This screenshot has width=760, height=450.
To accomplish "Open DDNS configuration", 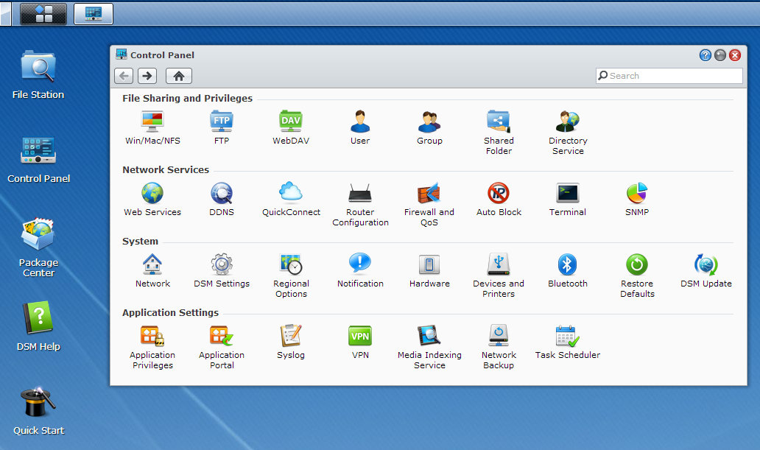I will (x=222, y=199).
